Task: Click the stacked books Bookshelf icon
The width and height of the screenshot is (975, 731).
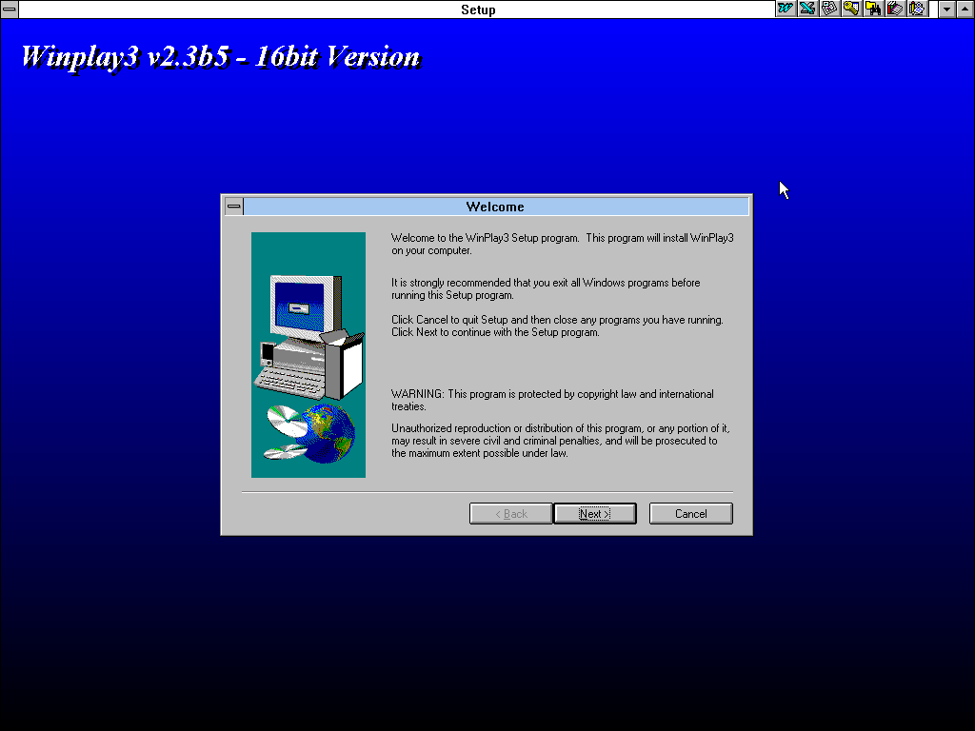Action: point(895,9)
